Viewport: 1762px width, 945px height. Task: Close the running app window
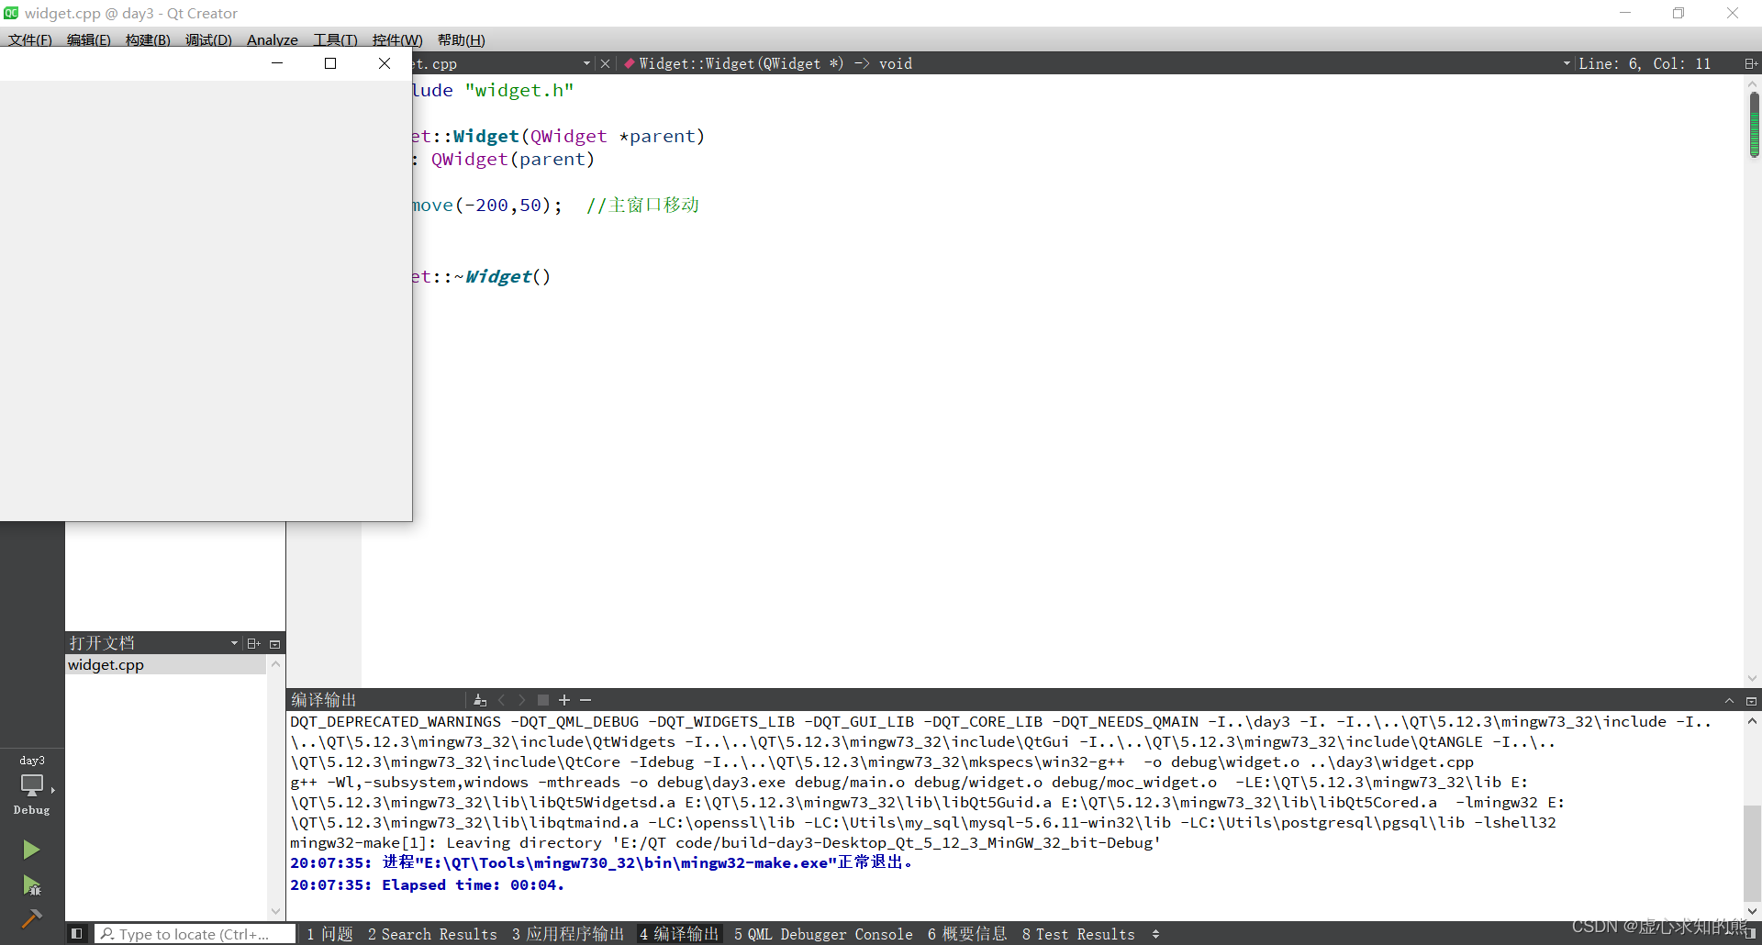[385, 63]
